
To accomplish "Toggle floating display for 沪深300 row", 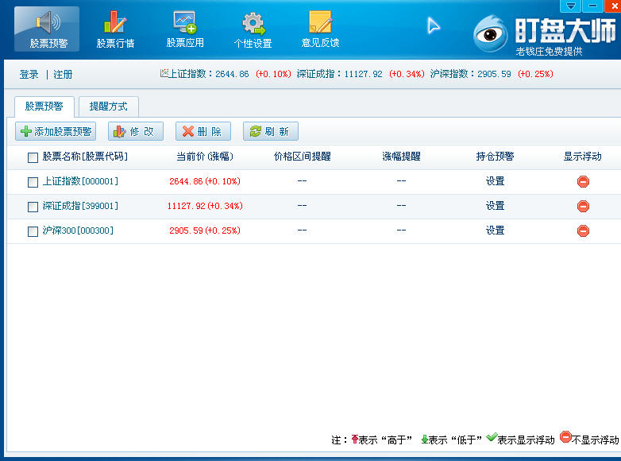I will pos(583,230).
